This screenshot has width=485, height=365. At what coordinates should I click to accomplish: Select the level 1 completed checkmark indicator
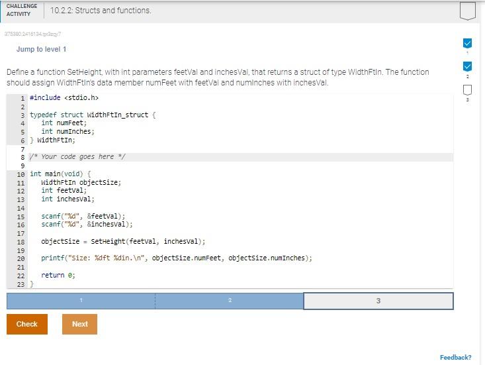point(467,43)
